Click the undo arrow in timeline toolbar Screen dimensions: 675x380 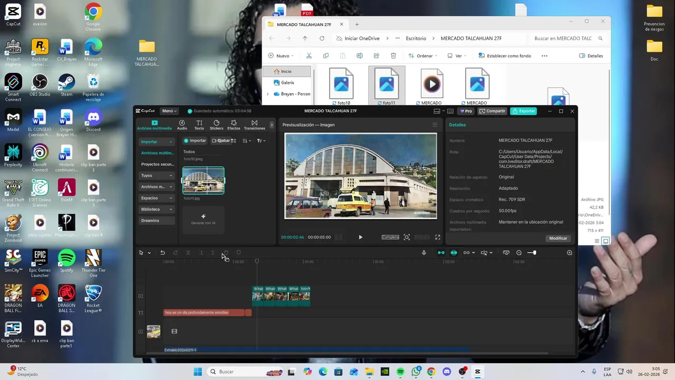(162, 253)
